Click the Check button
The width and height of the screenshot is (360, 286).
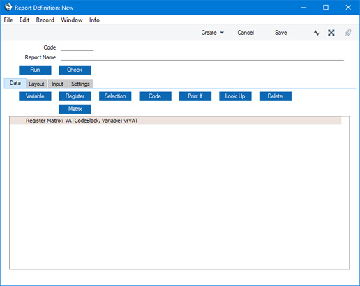[75, 70]
